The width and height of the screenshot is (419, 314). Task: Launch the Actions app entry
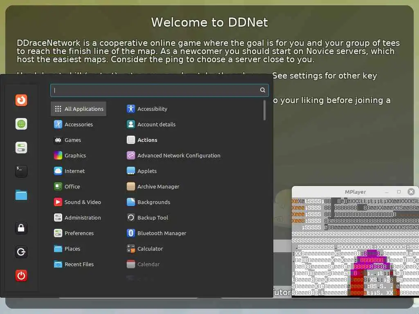coord(192,140)
